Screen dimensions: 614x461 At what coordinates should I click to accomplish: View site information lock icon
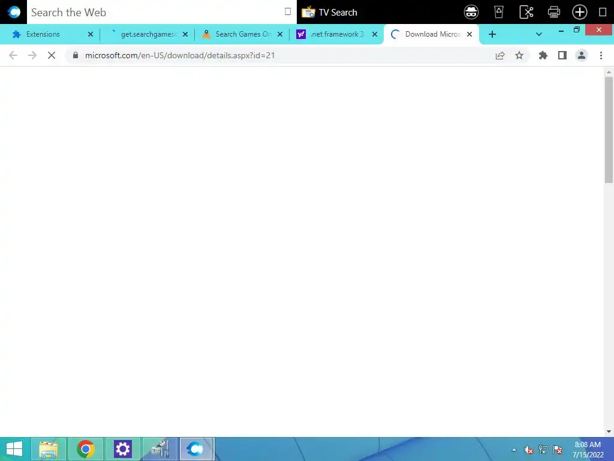[76, 55]
